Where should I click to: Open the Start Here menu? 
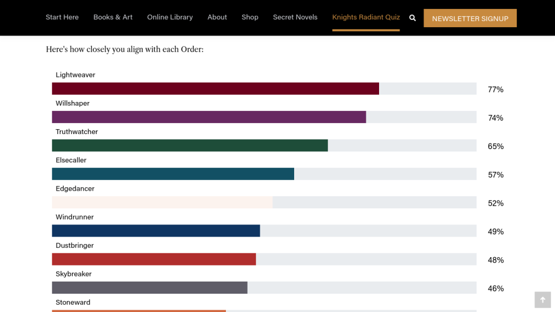point(62,17)
